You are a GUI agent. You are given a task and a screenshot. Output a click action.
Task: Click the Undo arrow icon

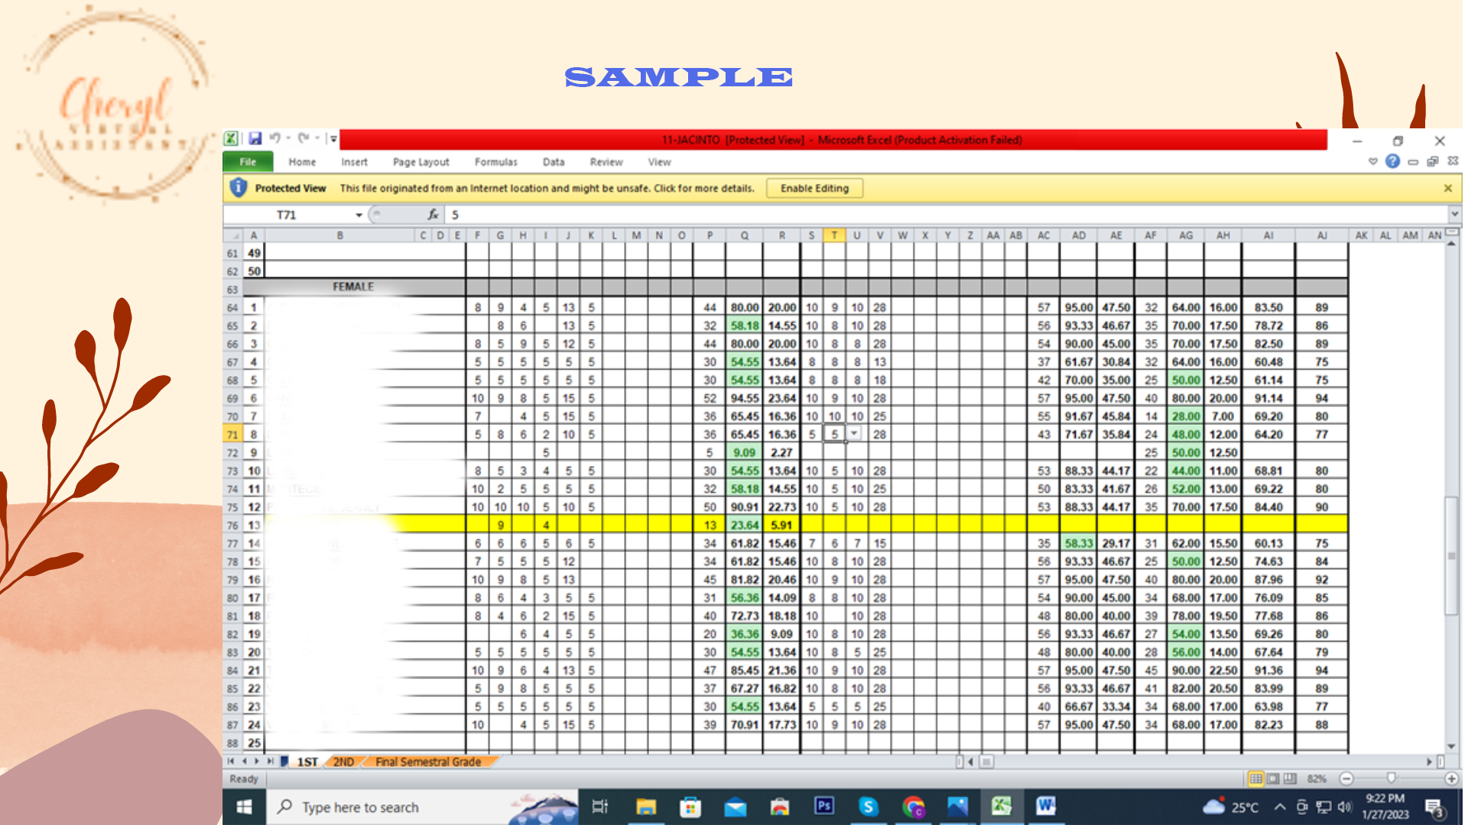[274, 139]
